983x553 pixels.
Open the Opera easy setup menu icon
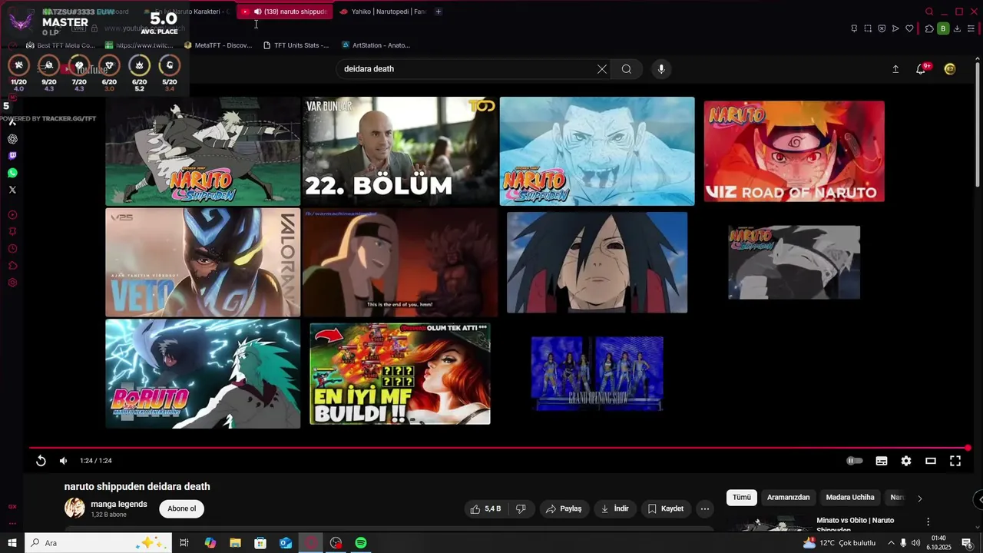coord(971,28)
